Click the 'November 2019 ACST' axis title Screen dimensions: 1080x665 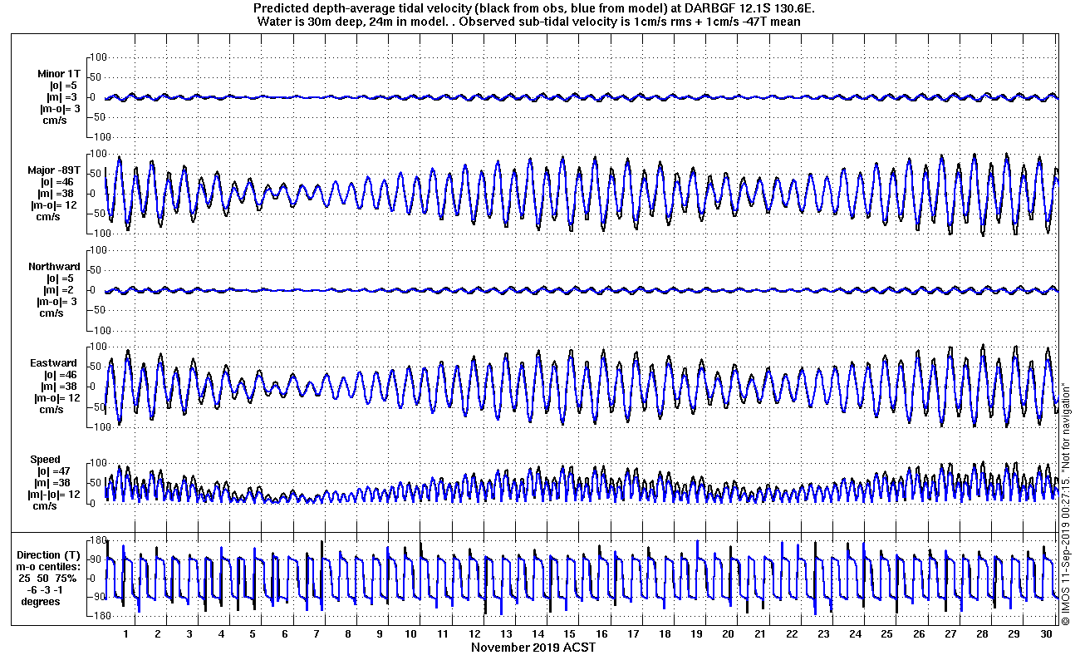click(533, 647)
